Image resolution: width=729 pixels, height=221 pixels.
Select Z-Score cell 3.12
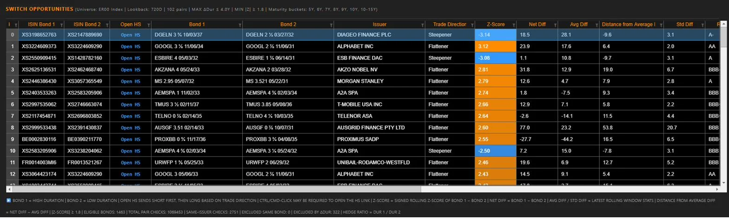pos(496,46)
